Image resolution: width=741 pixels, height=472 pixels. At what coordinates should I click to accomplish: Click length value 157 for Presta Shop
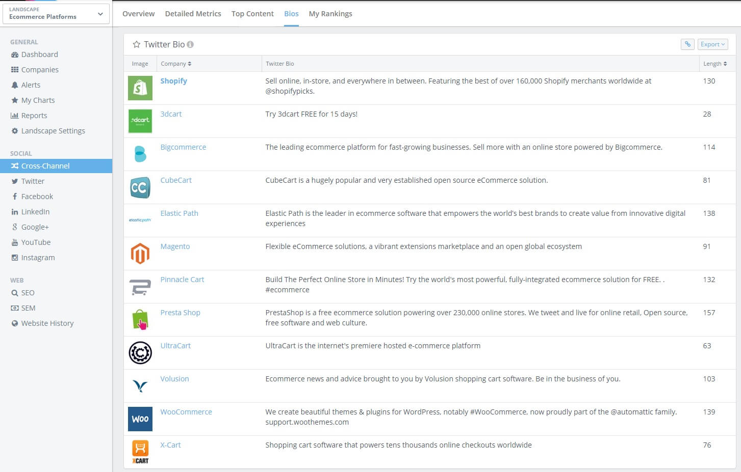(709, 313)
